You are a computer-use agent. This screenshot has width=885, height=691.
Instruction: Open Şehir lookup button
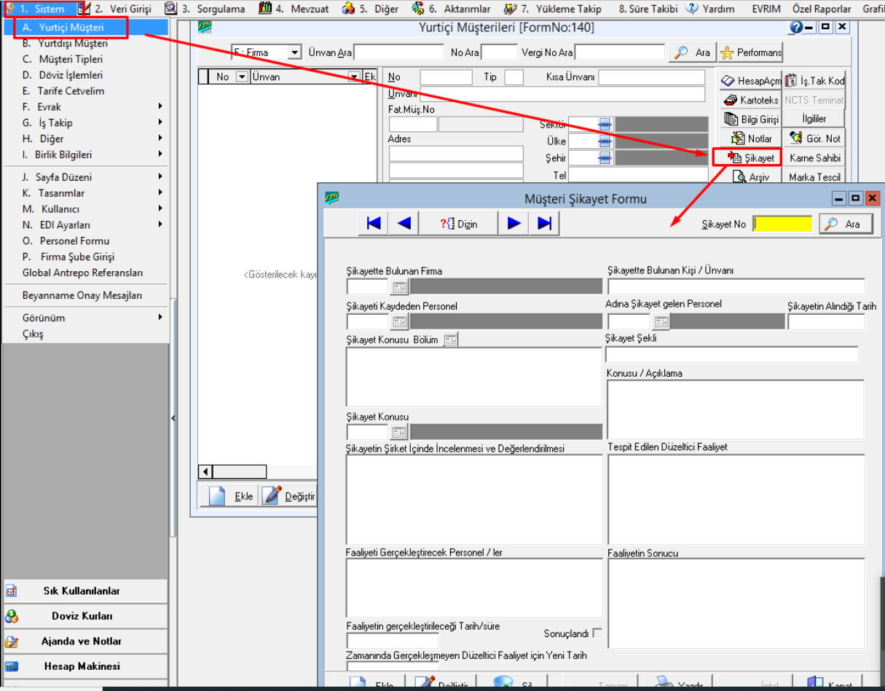pos(605,157)
